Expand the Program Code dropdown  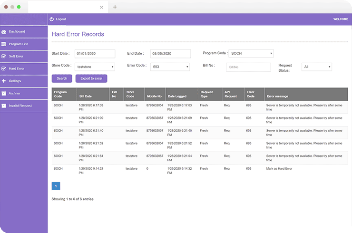pos(251,54)
